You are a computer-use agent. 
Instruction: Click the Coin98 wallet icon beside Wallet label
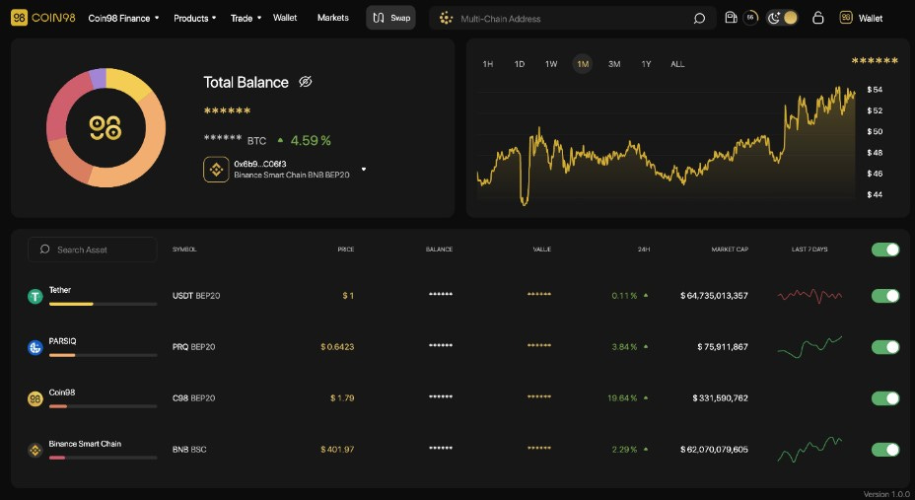point(846,18)
